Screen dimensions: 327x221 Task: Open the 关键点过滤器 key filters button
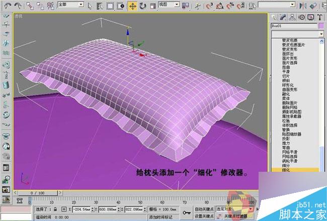point(235,216)
